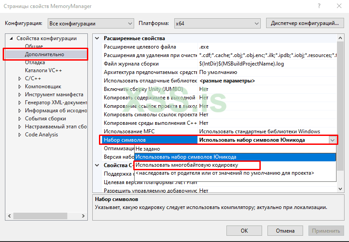This screenshot has width=349, height=242.
Task: Click tree panel scroll-left arrow
Action: 9,216
